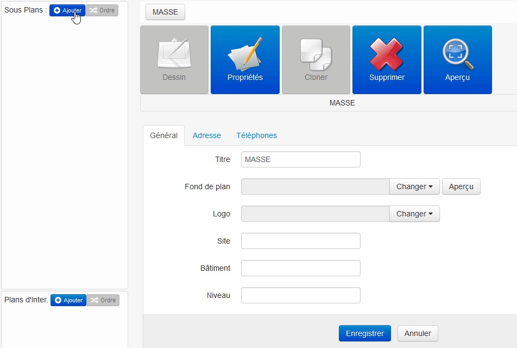Click Ordre button in Plans d'Inter. panel
The image size is (517, 348).
tap(103, 300)
